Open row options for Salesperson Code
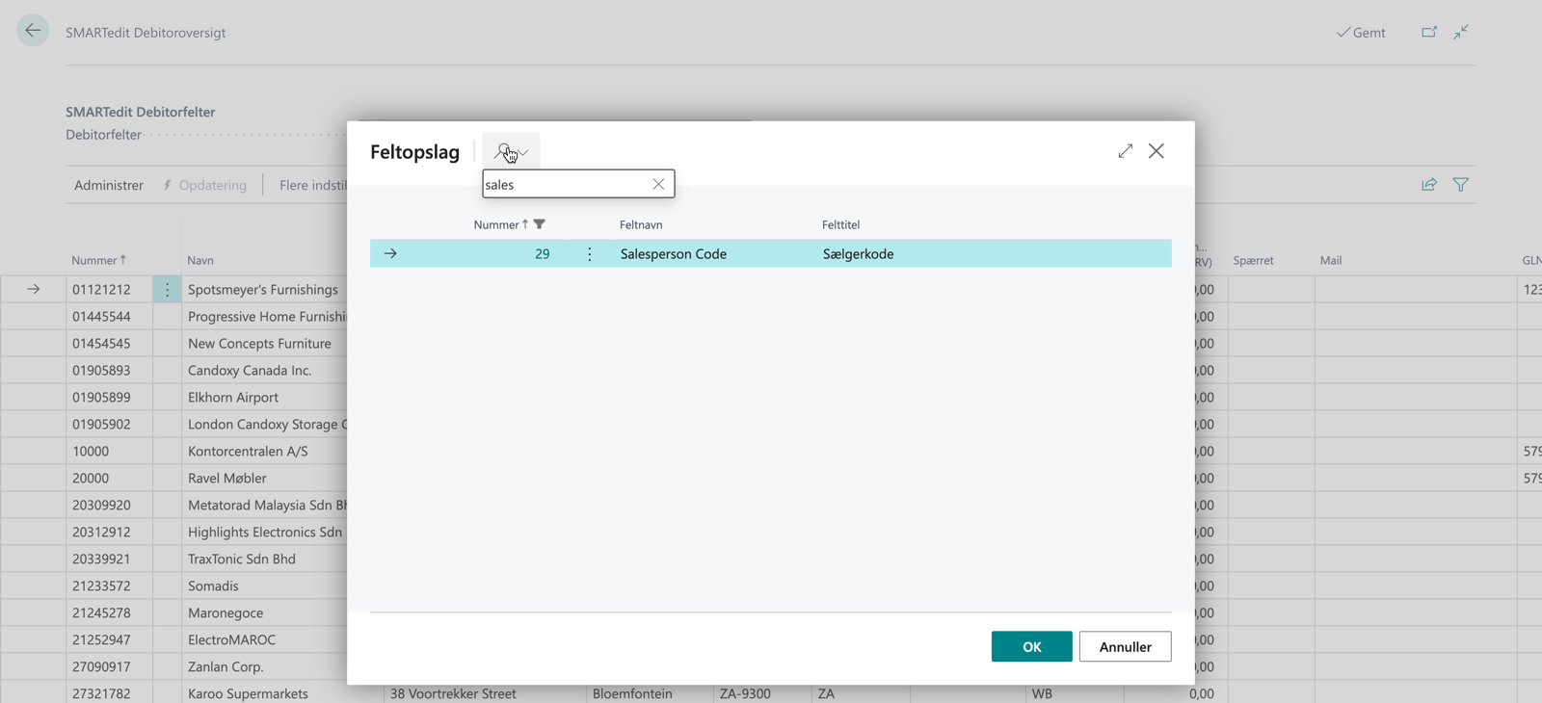 click(590, 254)
